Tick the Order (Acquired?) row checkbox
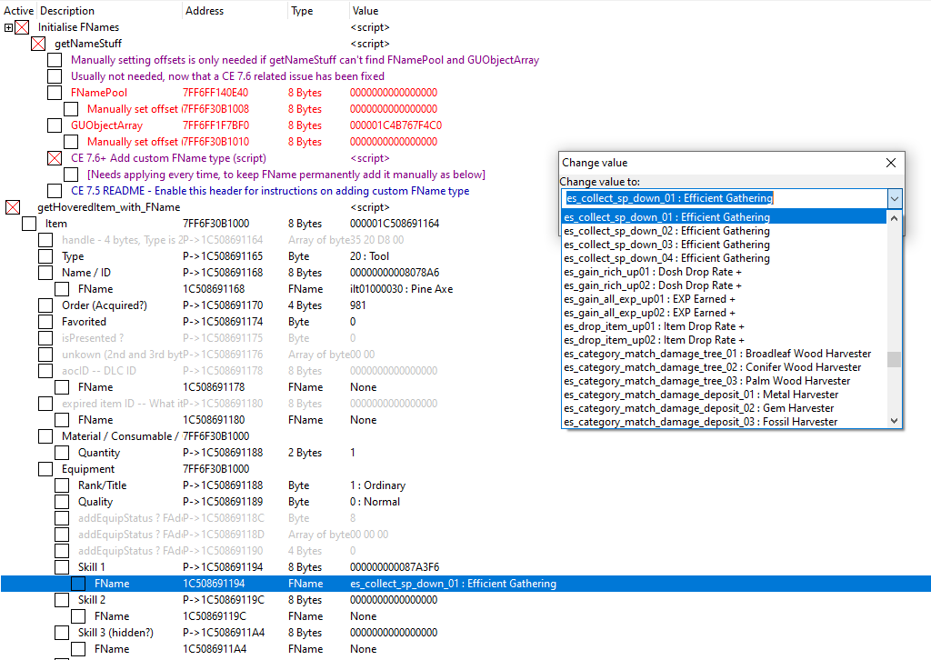931x660 pixels. point(45,305)
